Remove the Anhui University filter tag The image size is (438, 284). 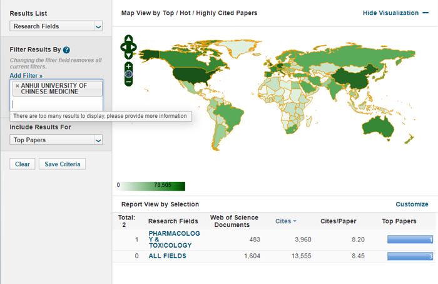(17, 86)
